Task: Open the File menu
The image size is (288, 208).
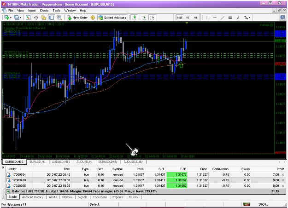Action: click(x=11, y=11)
